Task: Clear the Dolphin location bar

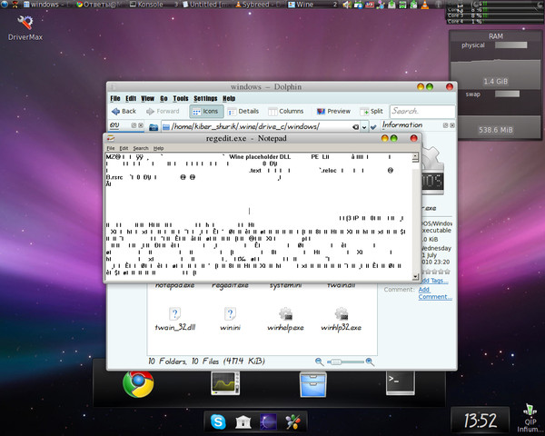Action: pos(355,127)
